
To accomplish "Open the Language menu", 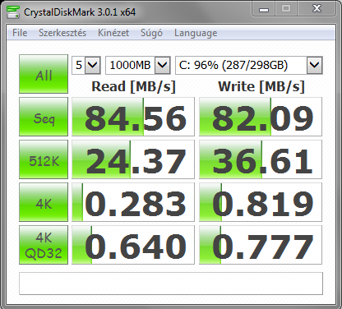I will [x=196, y=33].
